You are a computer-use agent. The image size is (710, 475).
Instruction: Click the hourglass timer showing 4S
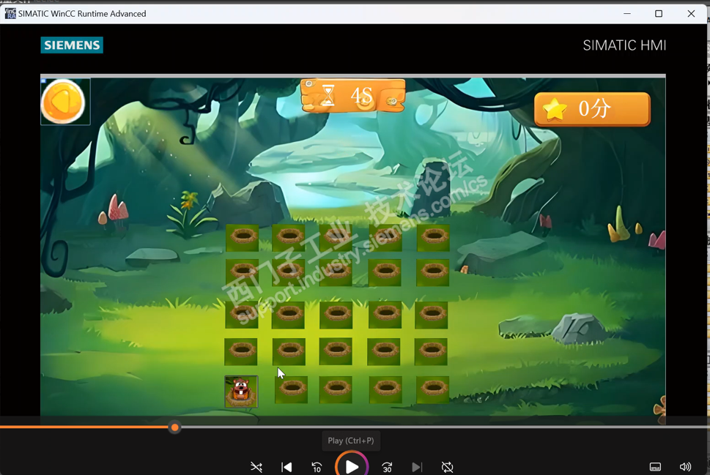(x=352, y=96)
